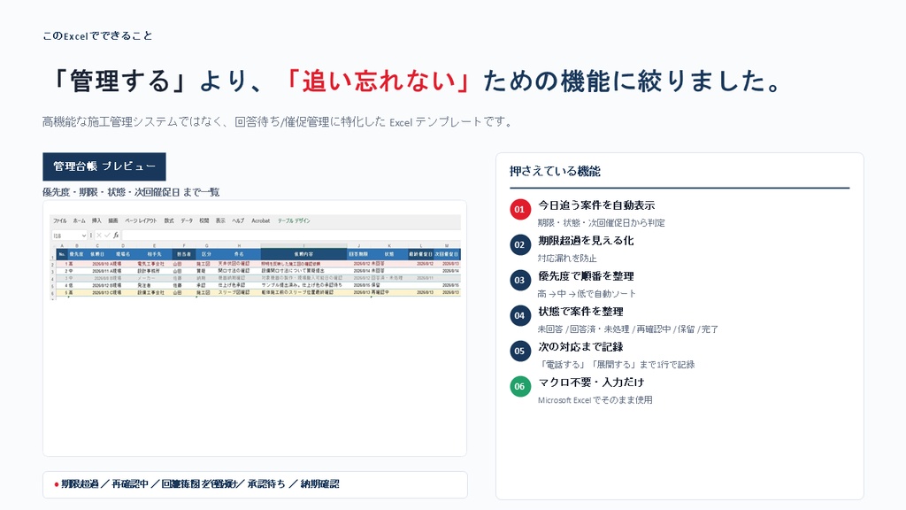Click the 押さえている機能 panel heading
906x510 pixels.
point(555,171)
